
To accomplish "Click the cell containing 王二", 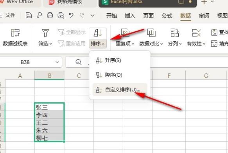I will [x=49, y=123].
